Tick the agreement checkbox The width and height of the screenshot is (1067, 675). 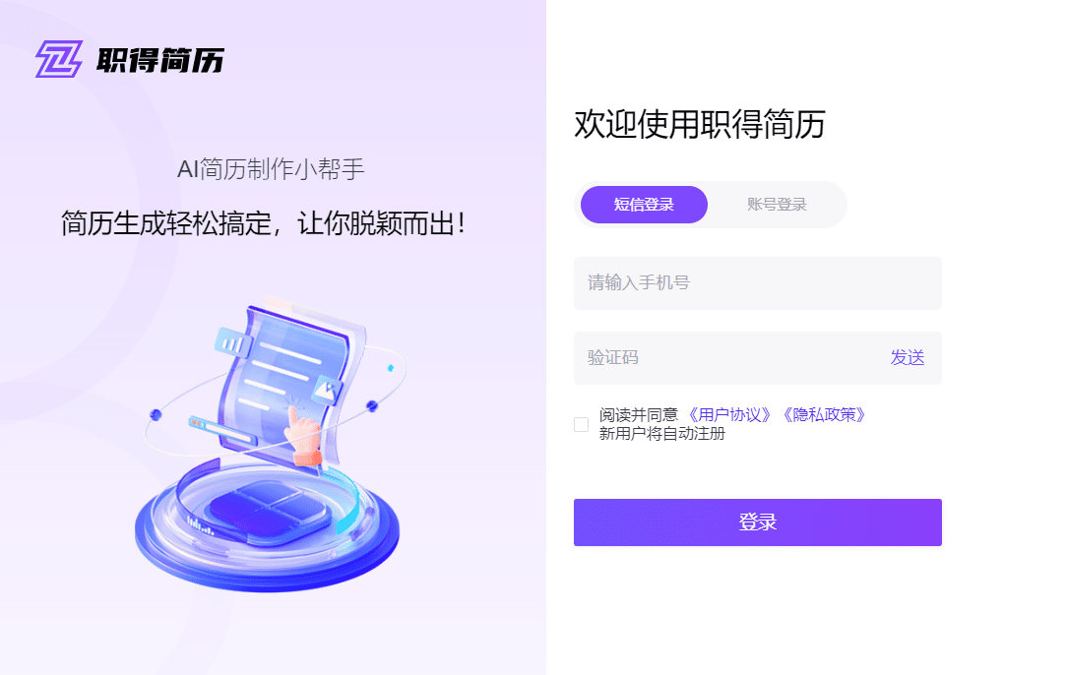pyautogui.click(x=581, y=425)
